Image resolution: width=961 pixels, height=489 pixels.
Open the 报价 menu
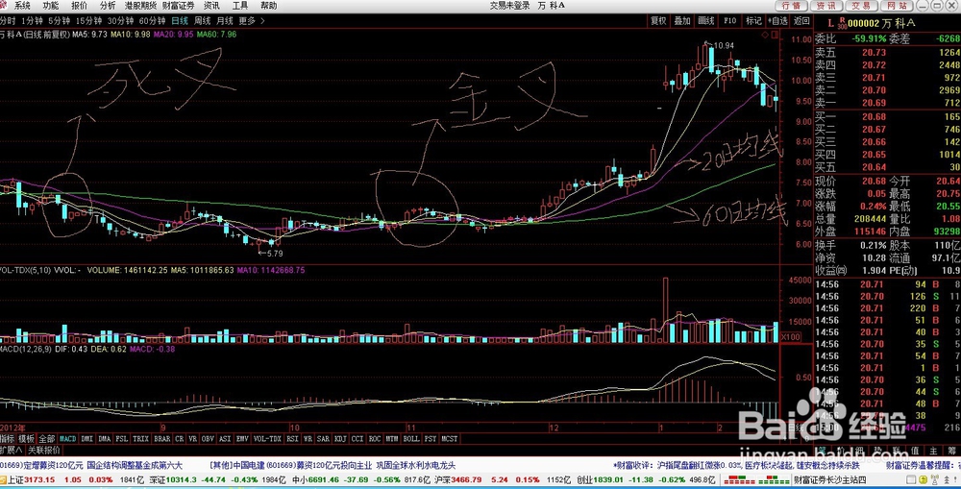79,6
